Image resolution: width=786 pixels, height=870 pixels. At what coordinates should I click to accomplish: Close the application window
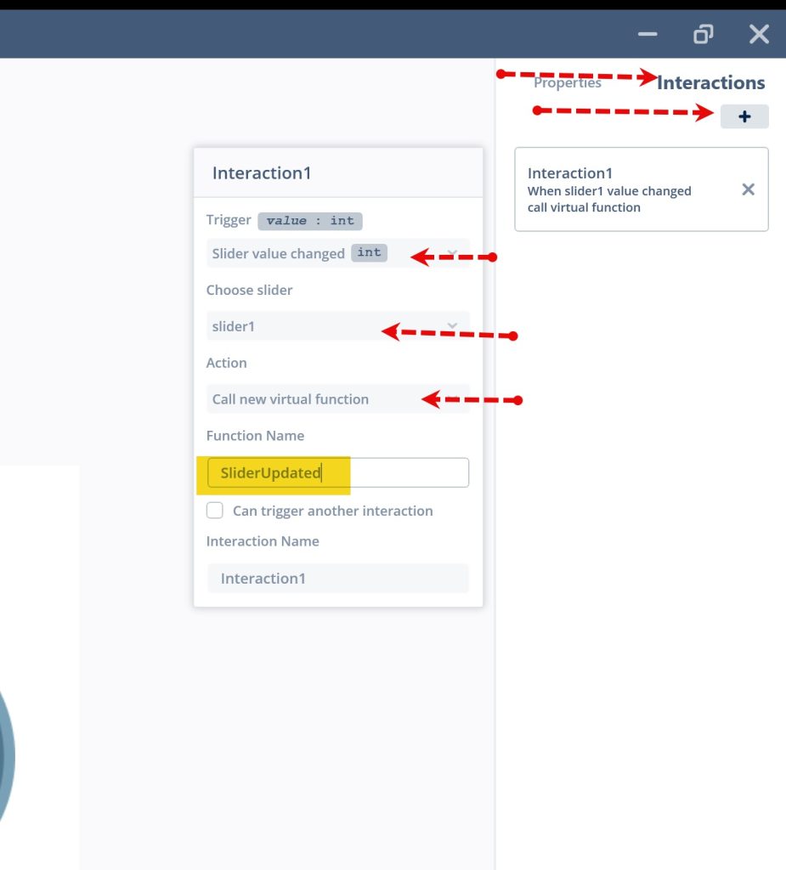click(758, 34)
